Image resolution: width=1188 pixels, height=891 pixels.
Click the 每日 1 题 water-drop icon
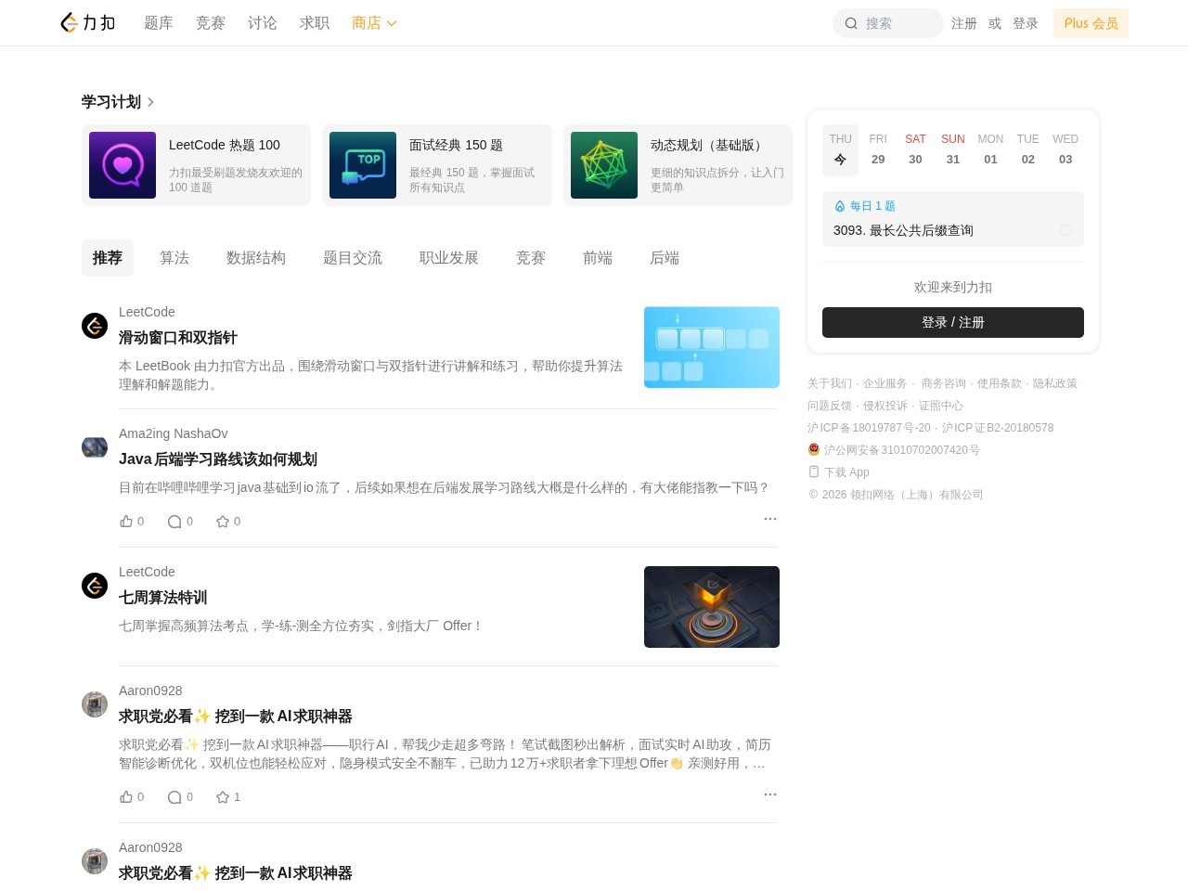tap(840, 206)
